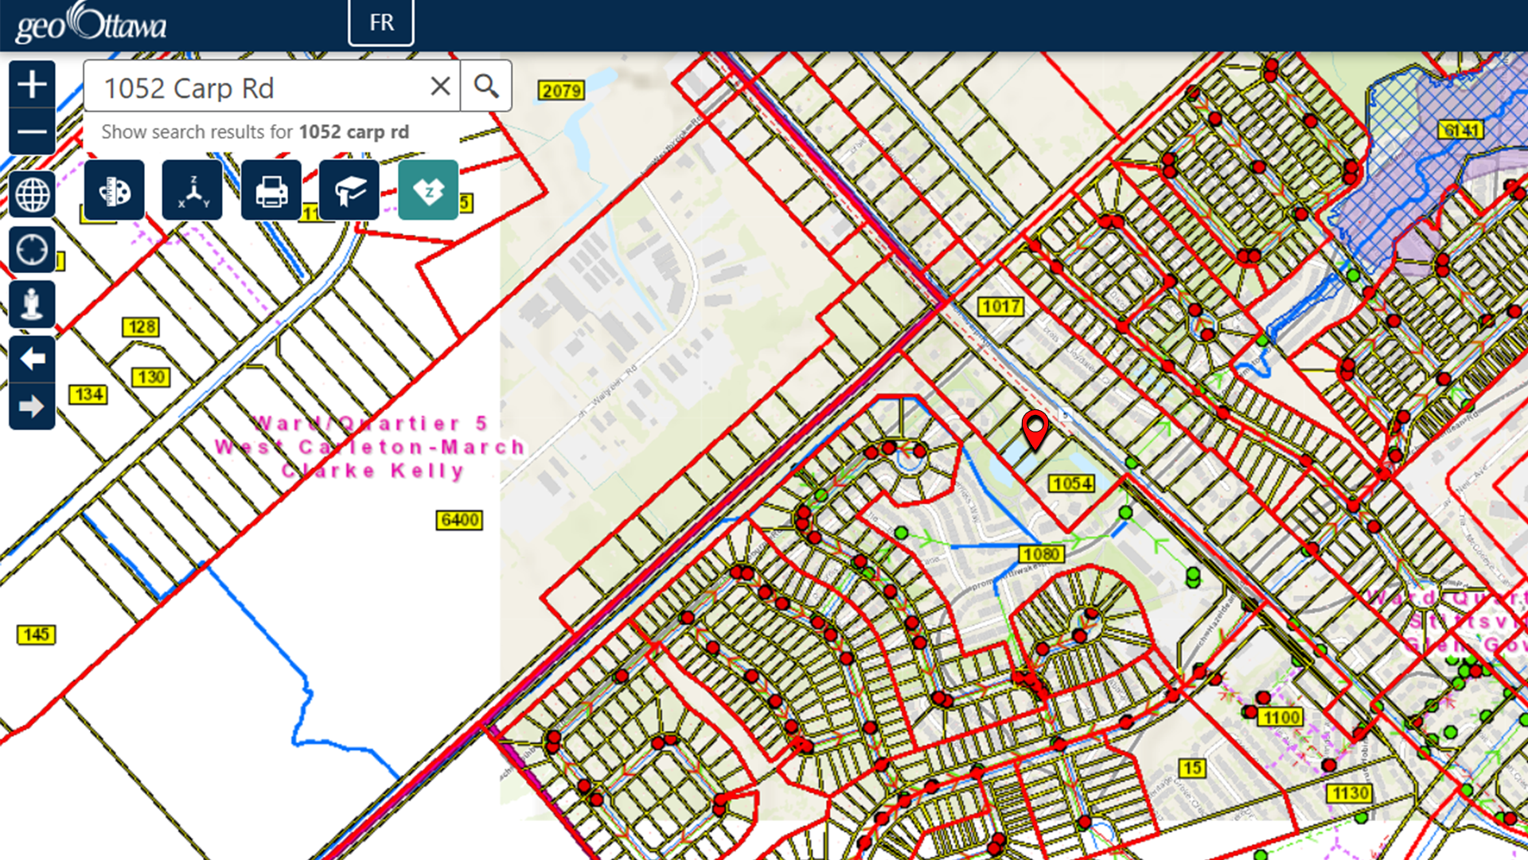The height and width of the screenshot is (860, 1528).
Task: Click the zoom in plus button
Action: [x=32, y=84]
